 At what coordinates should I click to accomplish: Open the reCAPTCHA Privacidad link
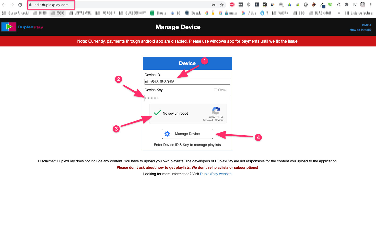pos(208,120)
